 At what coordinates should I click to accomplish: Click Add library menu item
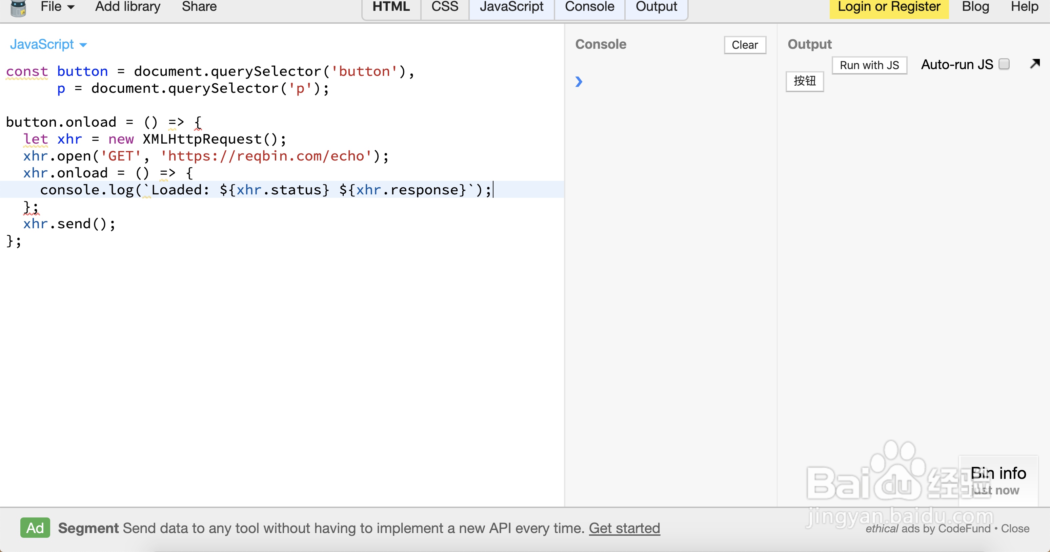click(127, 7)
